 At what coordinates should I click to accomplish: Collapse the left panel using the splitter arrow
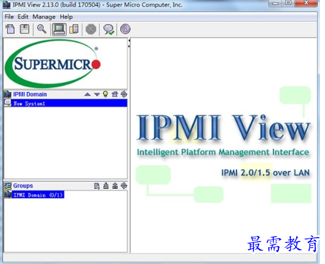point(129,40)
